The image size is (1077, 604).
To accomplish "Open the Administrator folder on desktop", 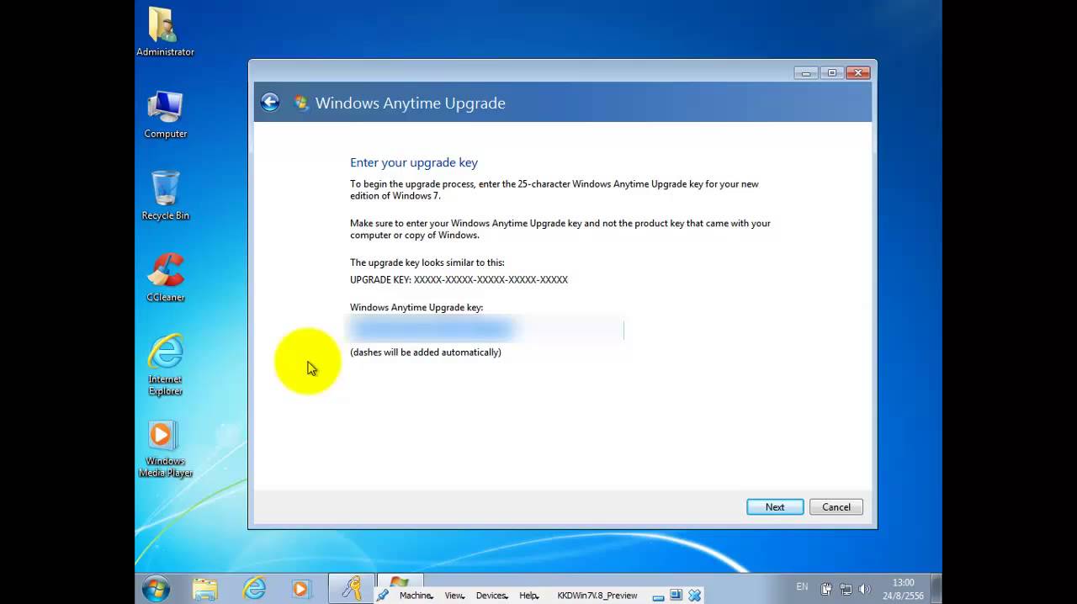I will [165, 32].
